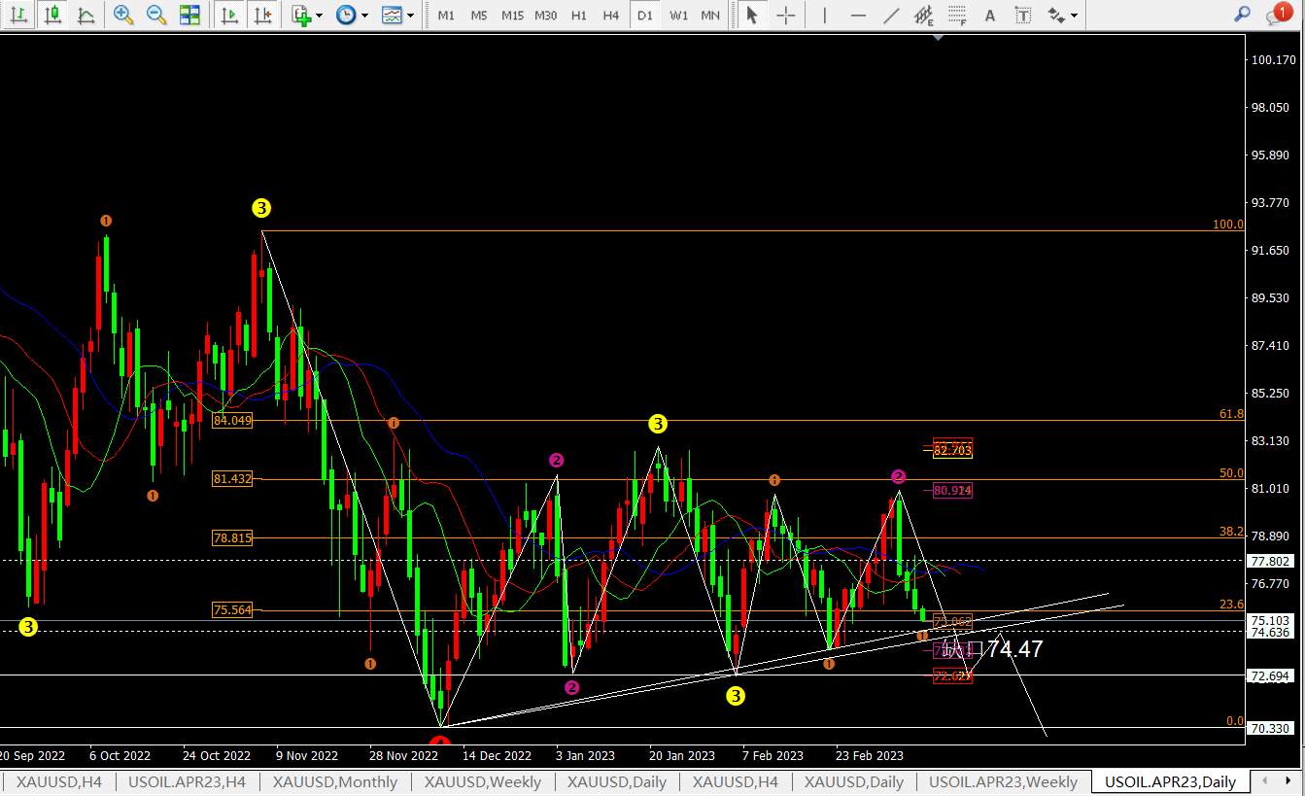This screenshot has width=1305, height=796.
Task: Click the 77.802 price scale marker
Action: tap(1271, 561)
